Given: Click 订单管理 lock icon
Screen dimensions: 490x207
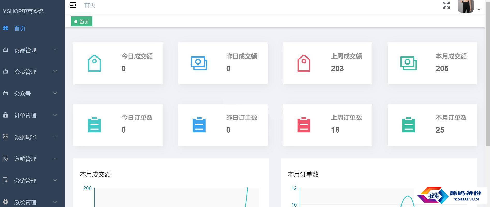Looking at the screenshot, I should (x=5, y=115).
